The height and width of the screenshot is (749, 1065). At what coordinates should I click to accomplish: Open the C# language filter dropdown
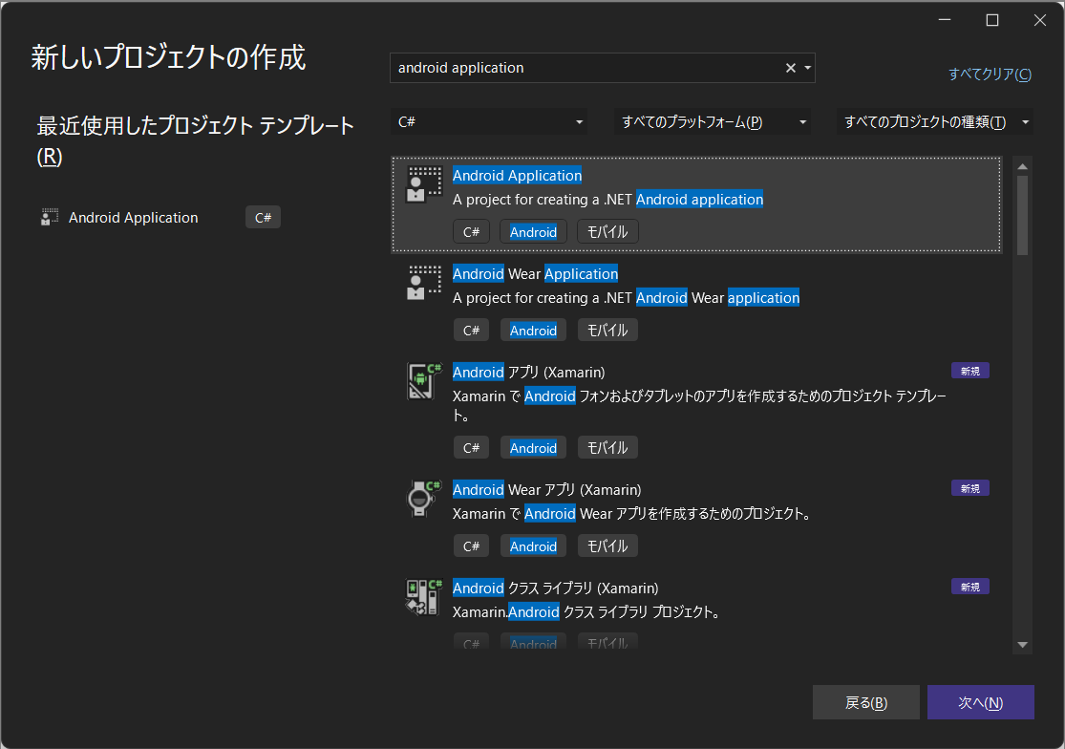tap(489, 122)
